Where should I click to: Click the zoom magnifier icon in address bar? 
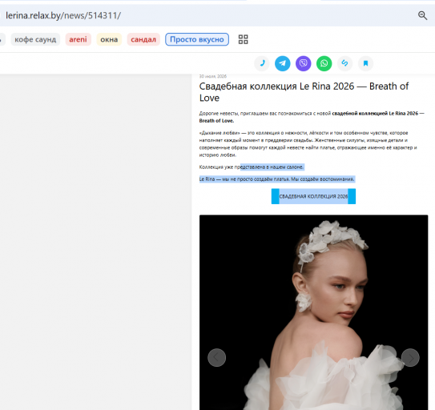point(422,15)
